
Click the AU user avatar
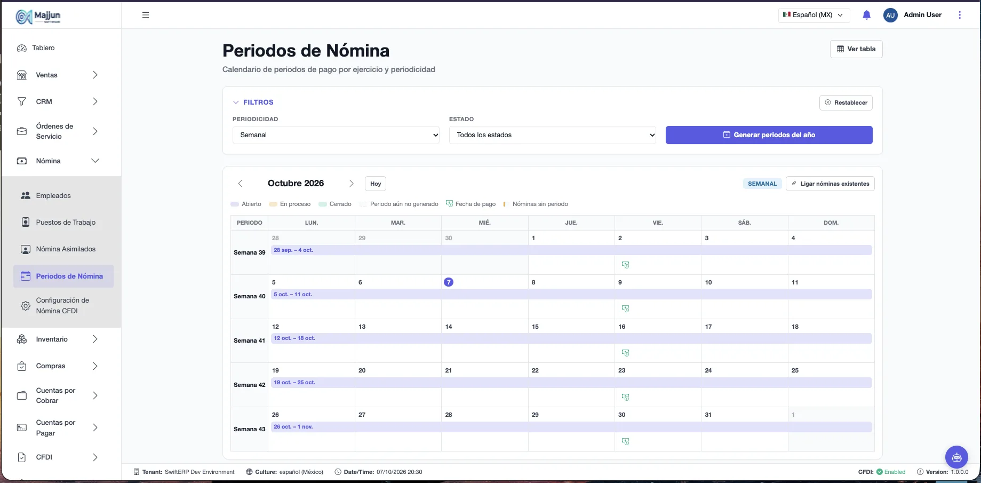[890, 15]
